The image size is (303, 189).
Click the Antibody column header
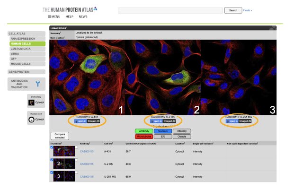tap(85, 144)
